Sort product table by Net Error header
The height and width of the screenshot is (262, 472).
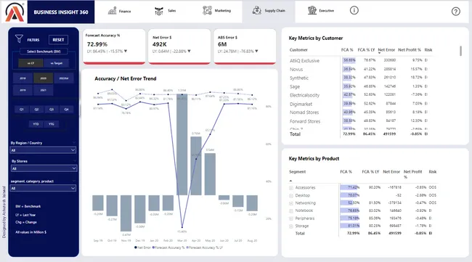[x=391, y=172]
